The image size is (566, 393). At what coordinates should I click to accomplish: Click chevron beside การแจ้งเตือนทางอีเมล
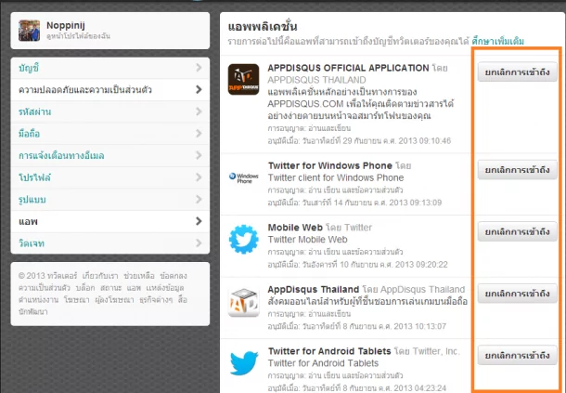[199, 155]
